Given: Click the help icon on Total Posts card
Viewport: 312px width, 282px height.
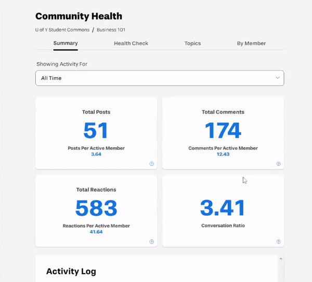Looking at the screenshot, I should pyautogui.click(x=151, y=163).
